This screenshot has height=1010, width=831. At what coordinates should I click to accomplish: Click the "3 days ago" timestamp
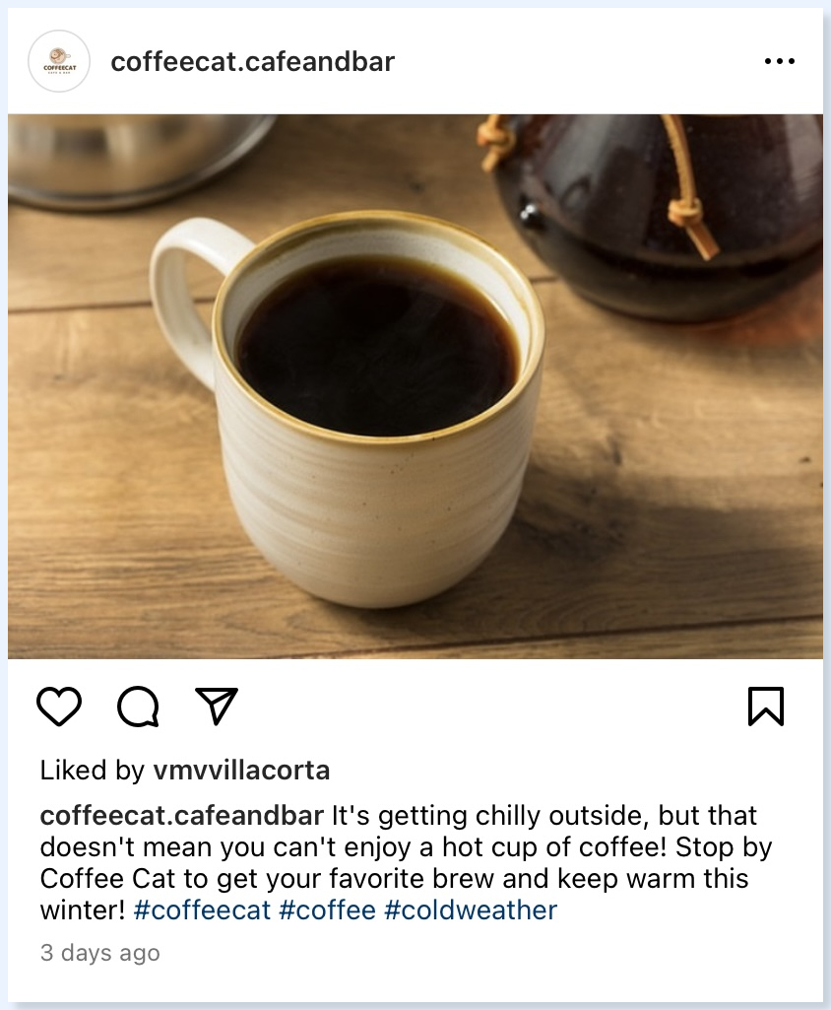click(x=99, y=953)
